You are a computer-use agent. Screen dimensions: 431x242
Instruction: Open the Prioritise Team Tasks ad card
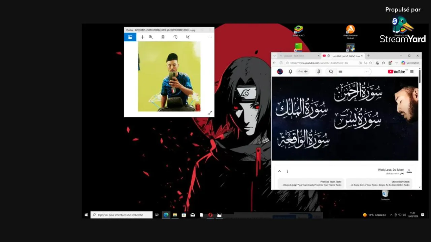[311, 183]
